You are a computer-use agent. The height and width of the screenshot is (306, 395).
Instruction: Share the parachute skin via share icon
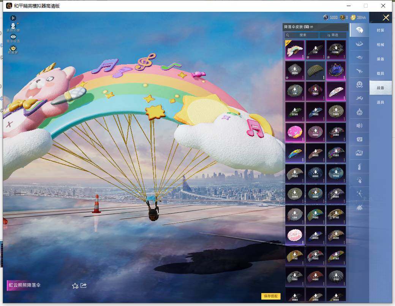tap(84, 286)
